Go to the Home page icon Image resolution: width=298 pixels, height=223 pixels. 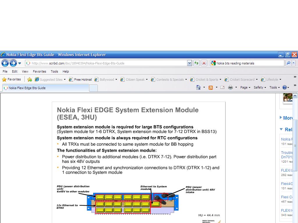click(x=198, y=87)
